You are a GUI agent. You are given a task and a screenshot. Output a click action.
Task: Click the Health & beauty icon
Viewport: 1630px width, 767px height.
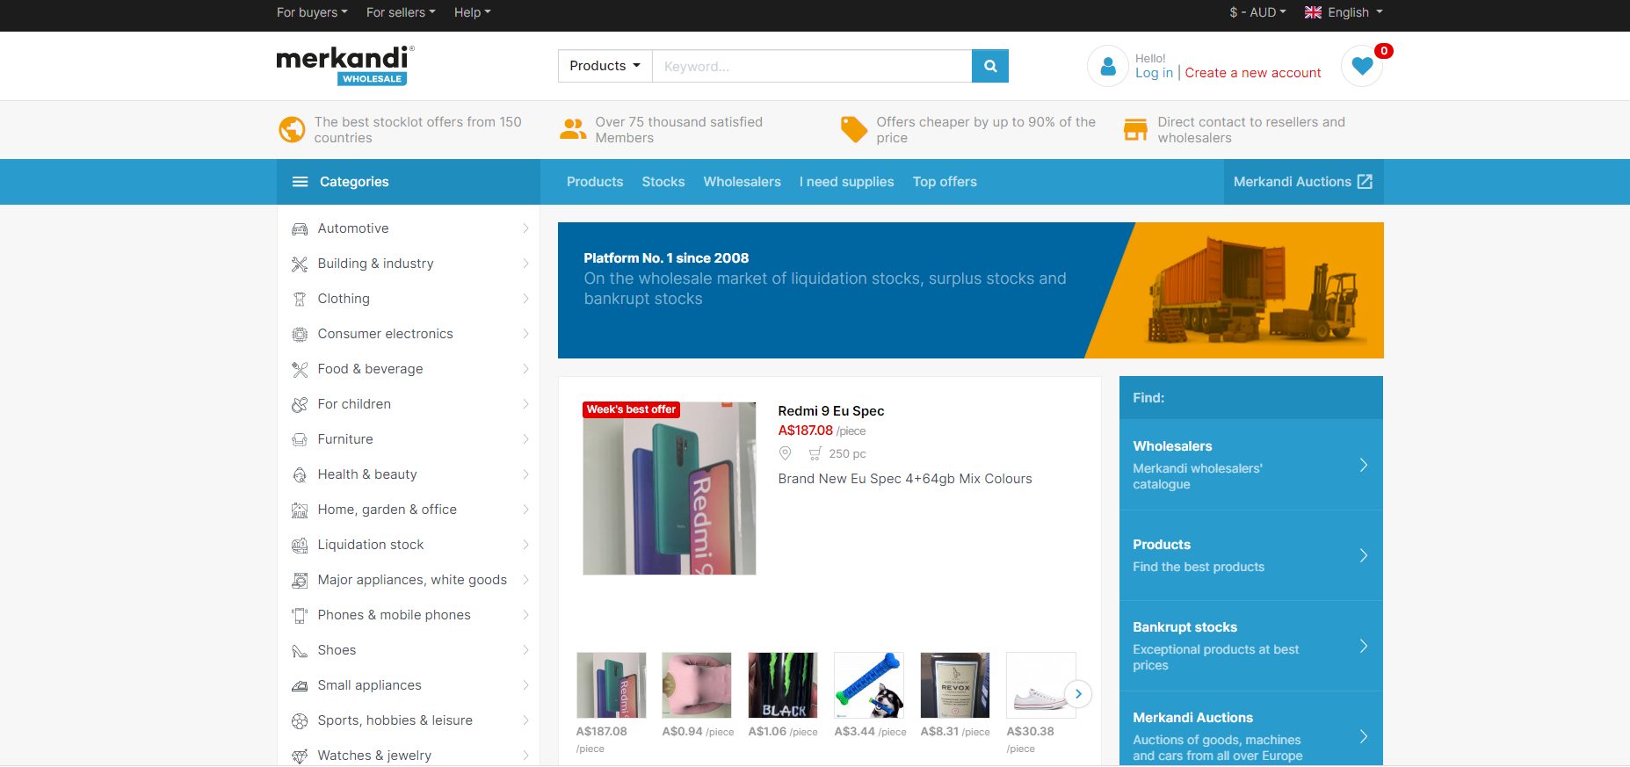[300, 474]
